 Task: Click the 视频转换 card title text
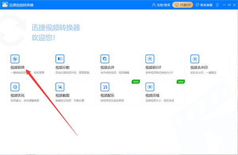(17, 67)
